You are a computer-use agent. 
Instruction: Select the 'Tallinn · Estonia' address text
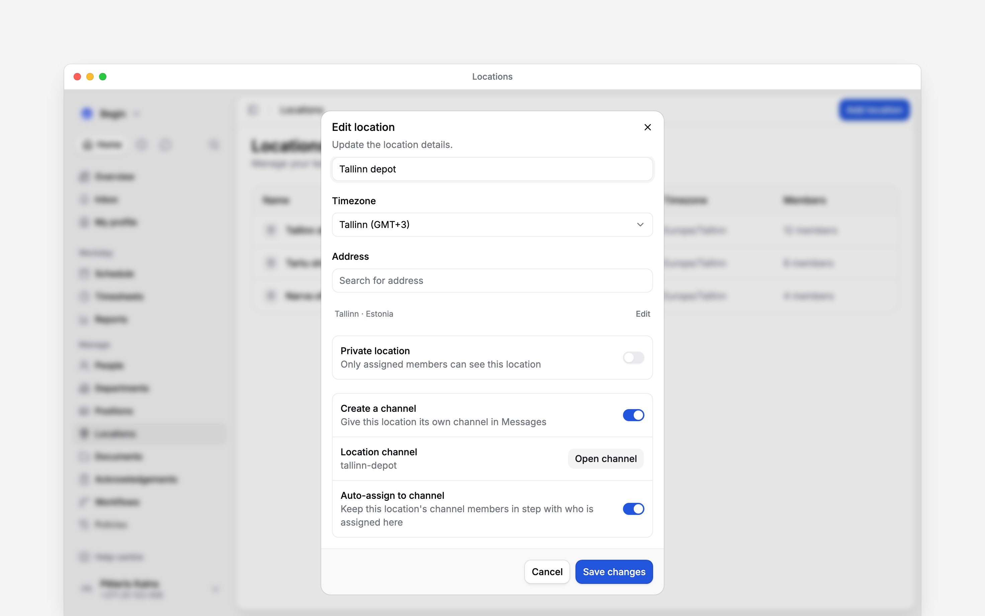pyautogui.click(x=364, y=314)
